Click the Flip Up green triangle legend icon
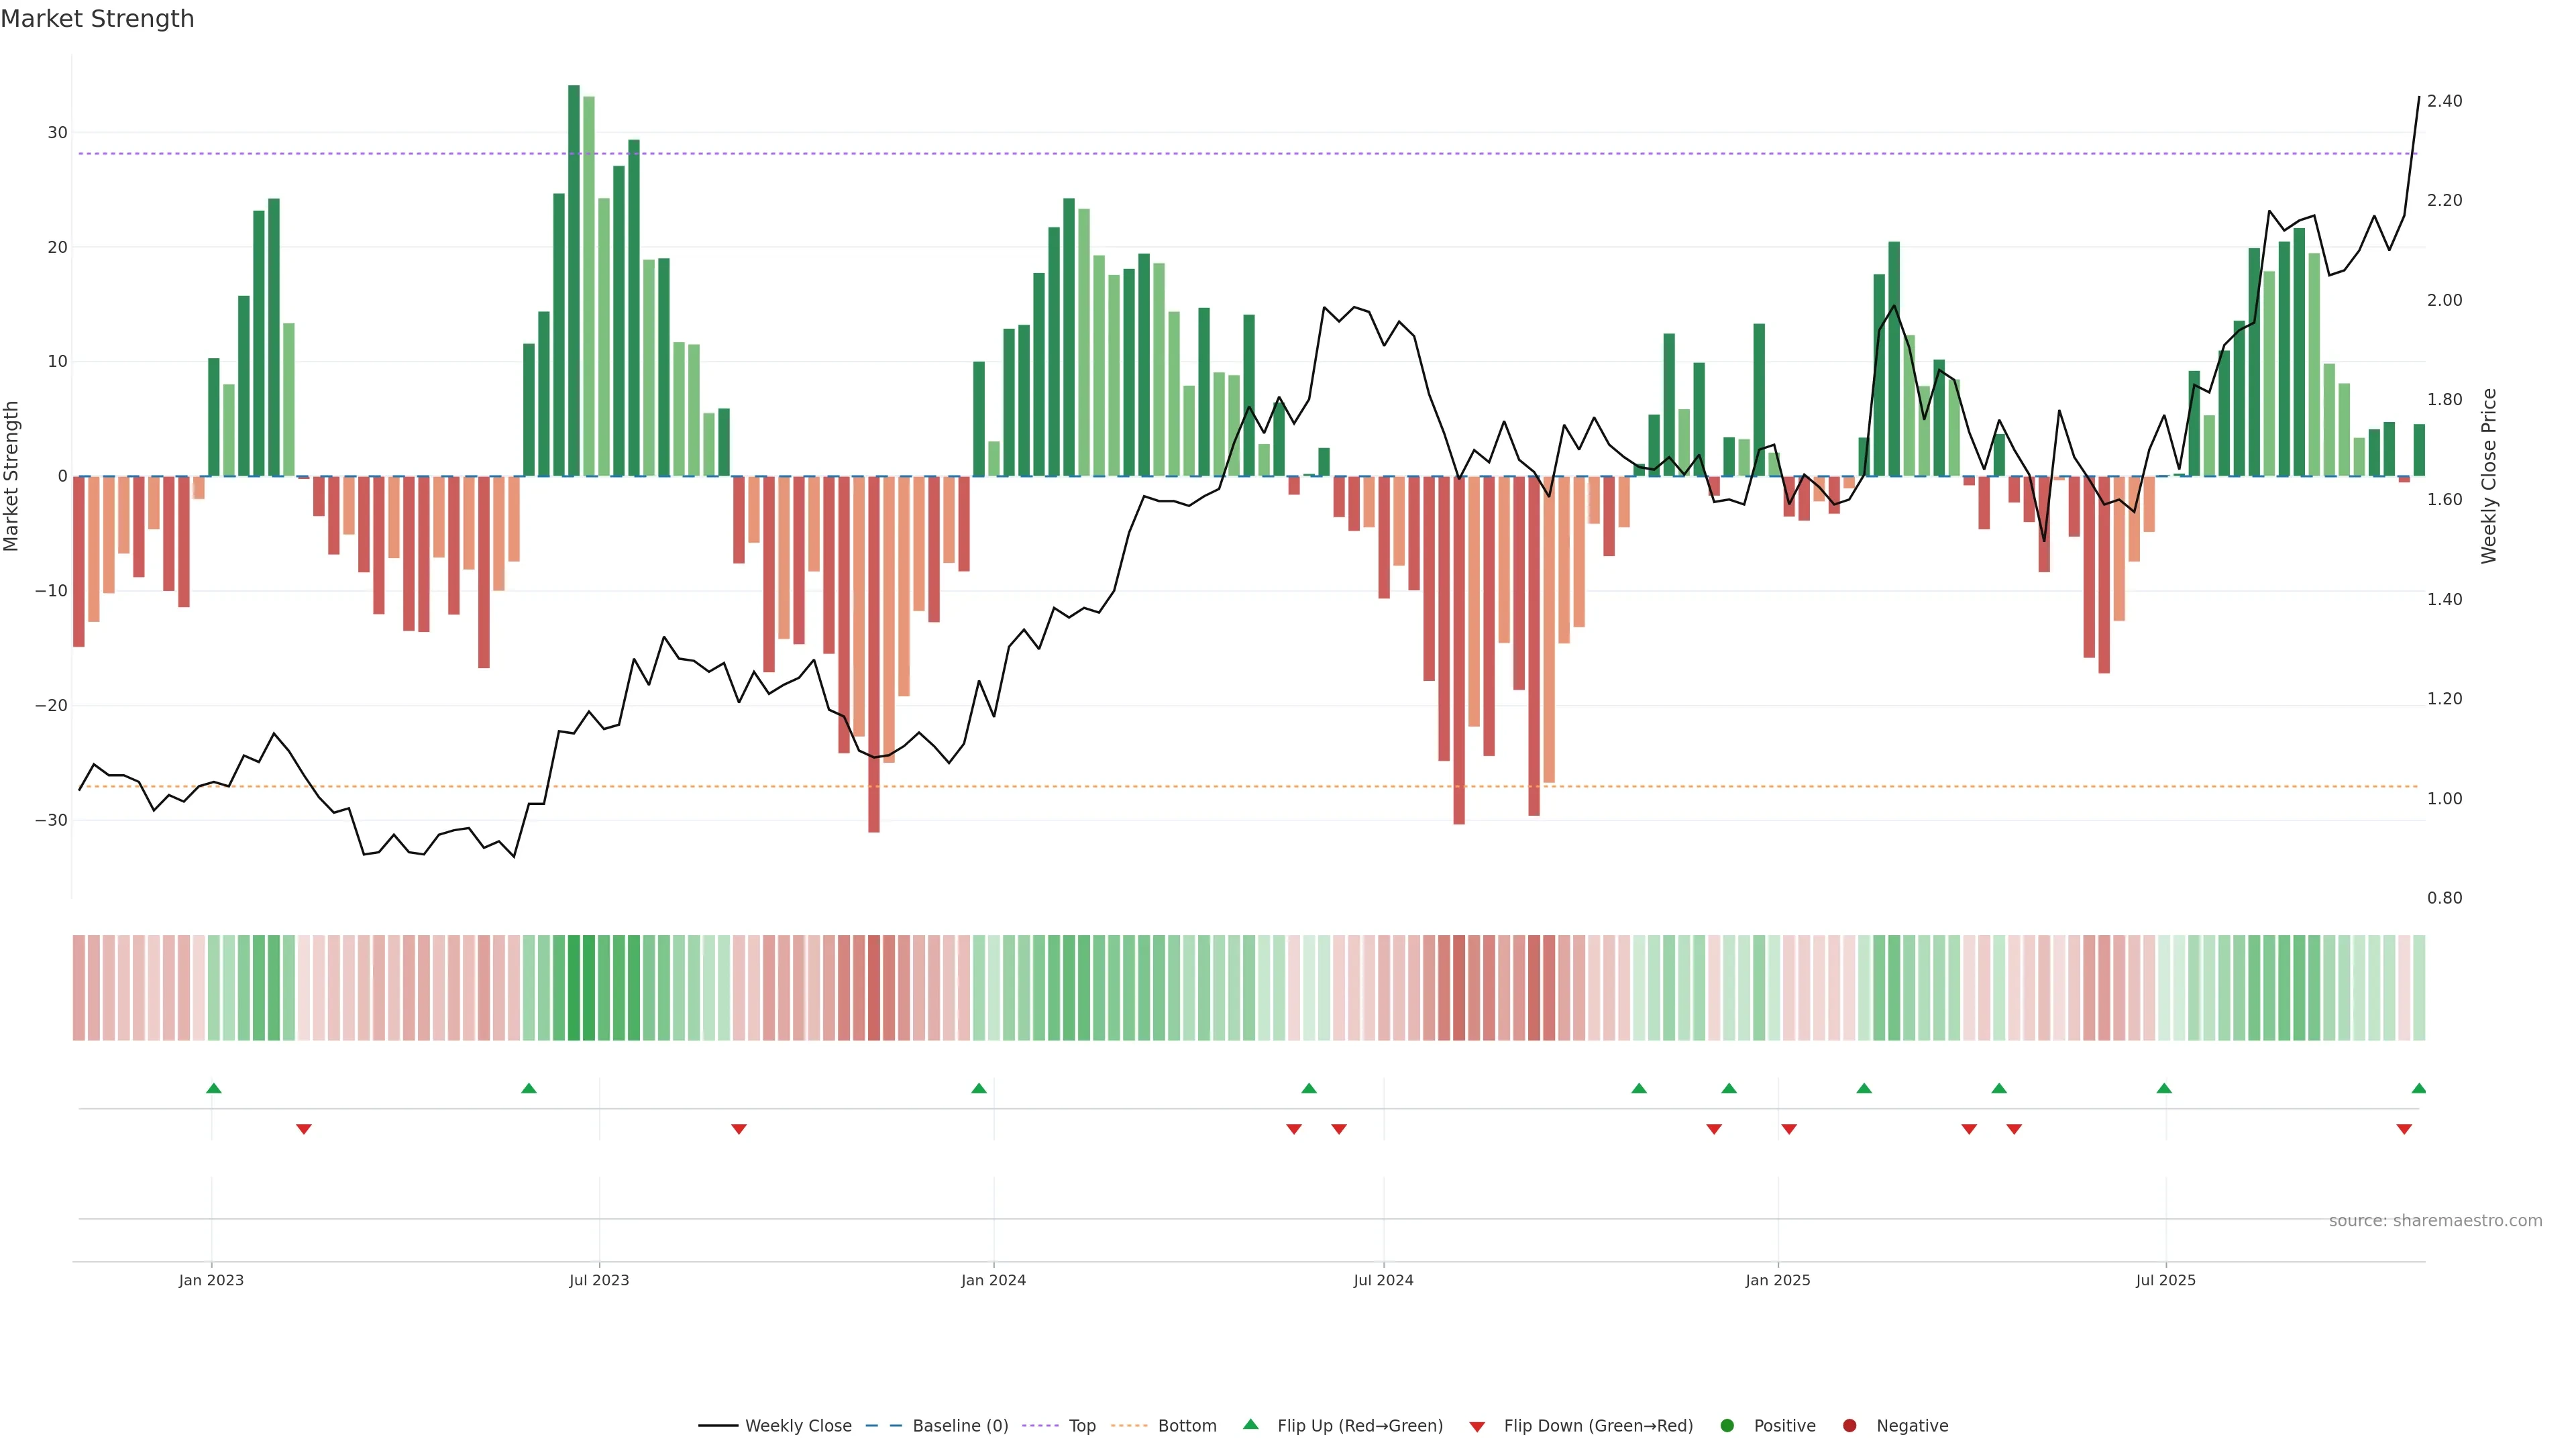2576x1449 pixels. coord(1250,1424)
